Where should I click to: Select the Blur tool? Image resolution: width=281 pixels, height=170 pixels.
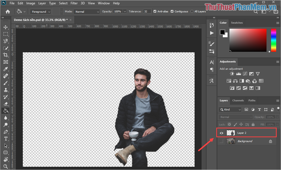click(x=6, y=118)
